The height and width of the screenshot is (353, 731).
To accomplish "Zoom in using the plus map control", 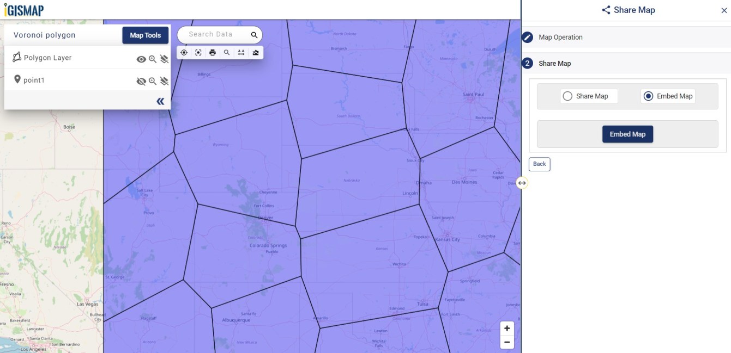I will point(507,328).
